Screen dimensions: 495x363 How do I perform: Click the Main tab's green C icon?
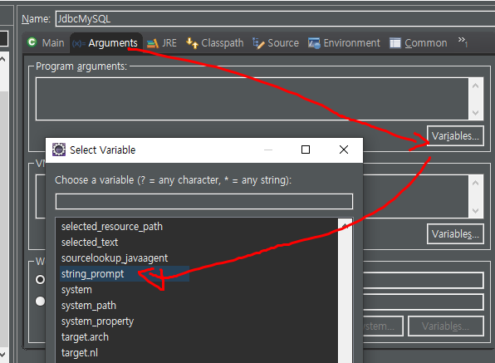tap(32, 42)
